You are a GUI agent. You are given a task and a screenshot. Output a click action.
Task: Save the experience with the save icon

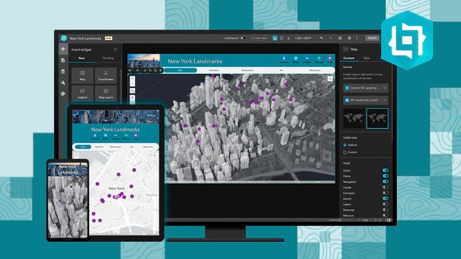click(340, 38)
